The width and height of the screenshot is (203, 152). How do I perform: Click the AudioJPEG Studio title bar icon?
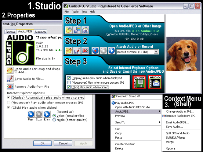(x=66, y=6)
